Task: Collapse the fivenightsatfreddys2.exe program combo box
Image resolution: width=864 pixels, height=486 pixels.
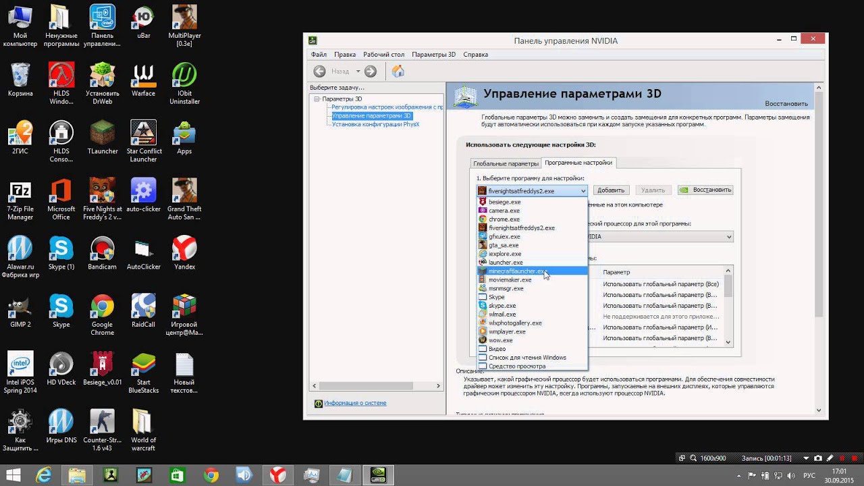Action: point(583,191)
